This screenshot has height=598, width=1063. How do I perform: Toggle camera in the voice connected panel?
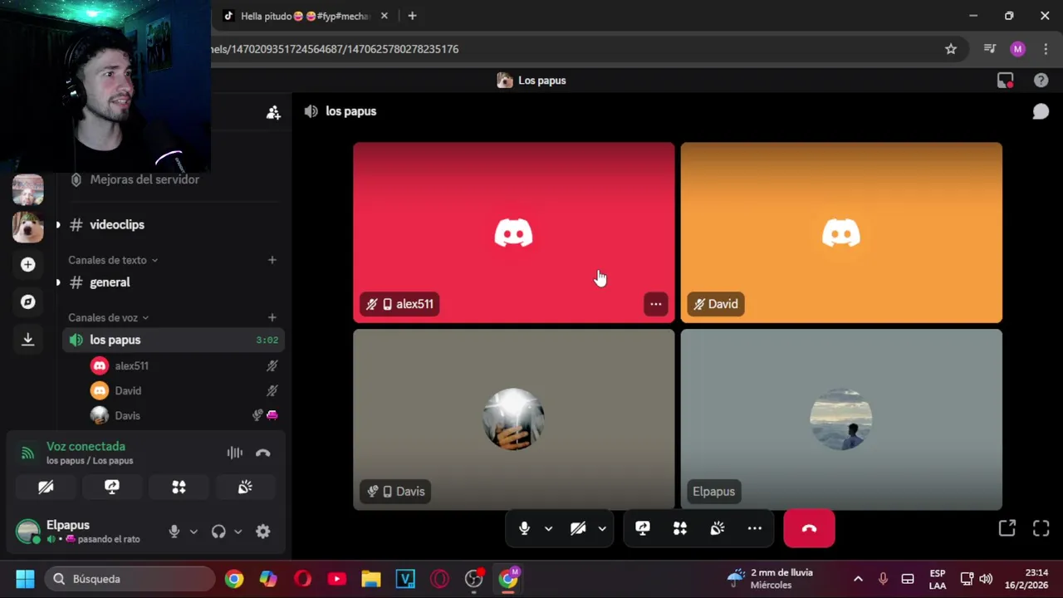point(46,488)
